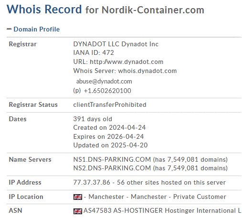The image size is (242, 218).
Task: Click AS47583 AS-HOSTINGER ASN entry
Action: (x=123, y=210)
